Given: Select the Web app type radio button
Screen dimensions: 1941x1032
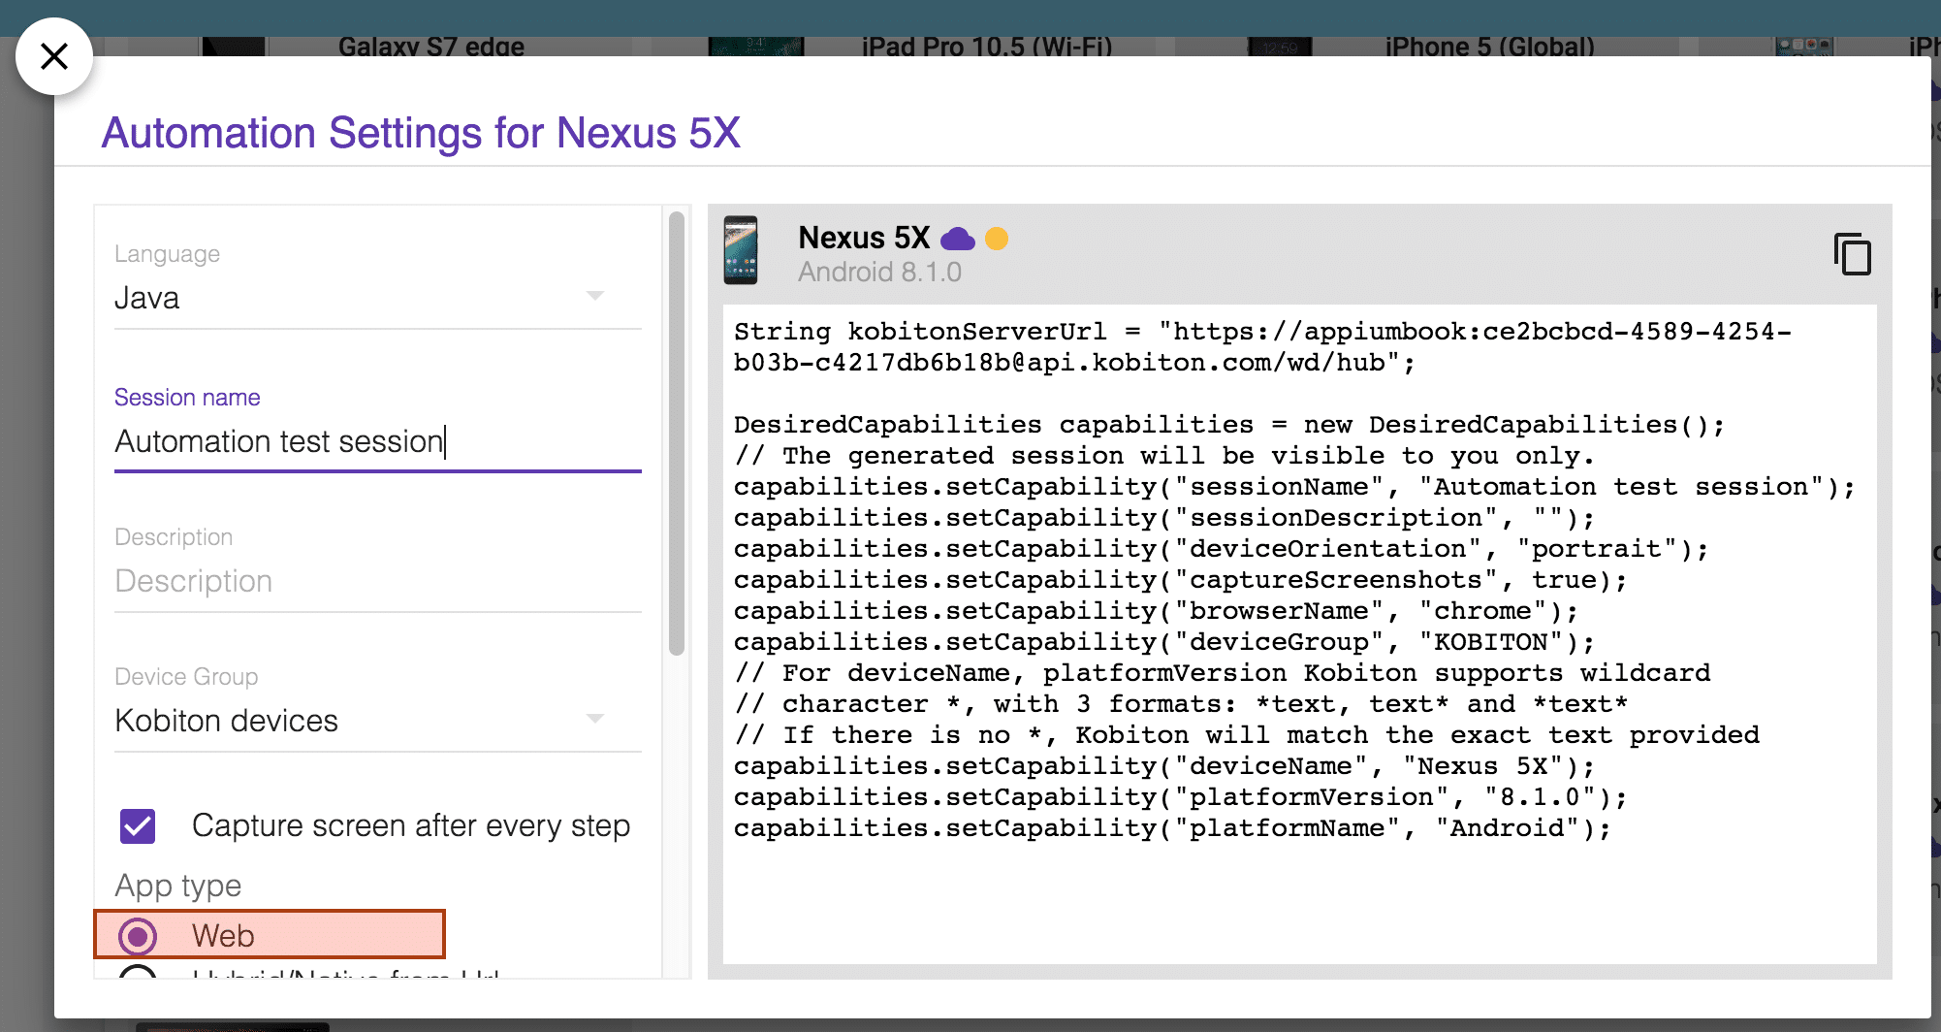Looking at the screenshot, I should [138, 936].
